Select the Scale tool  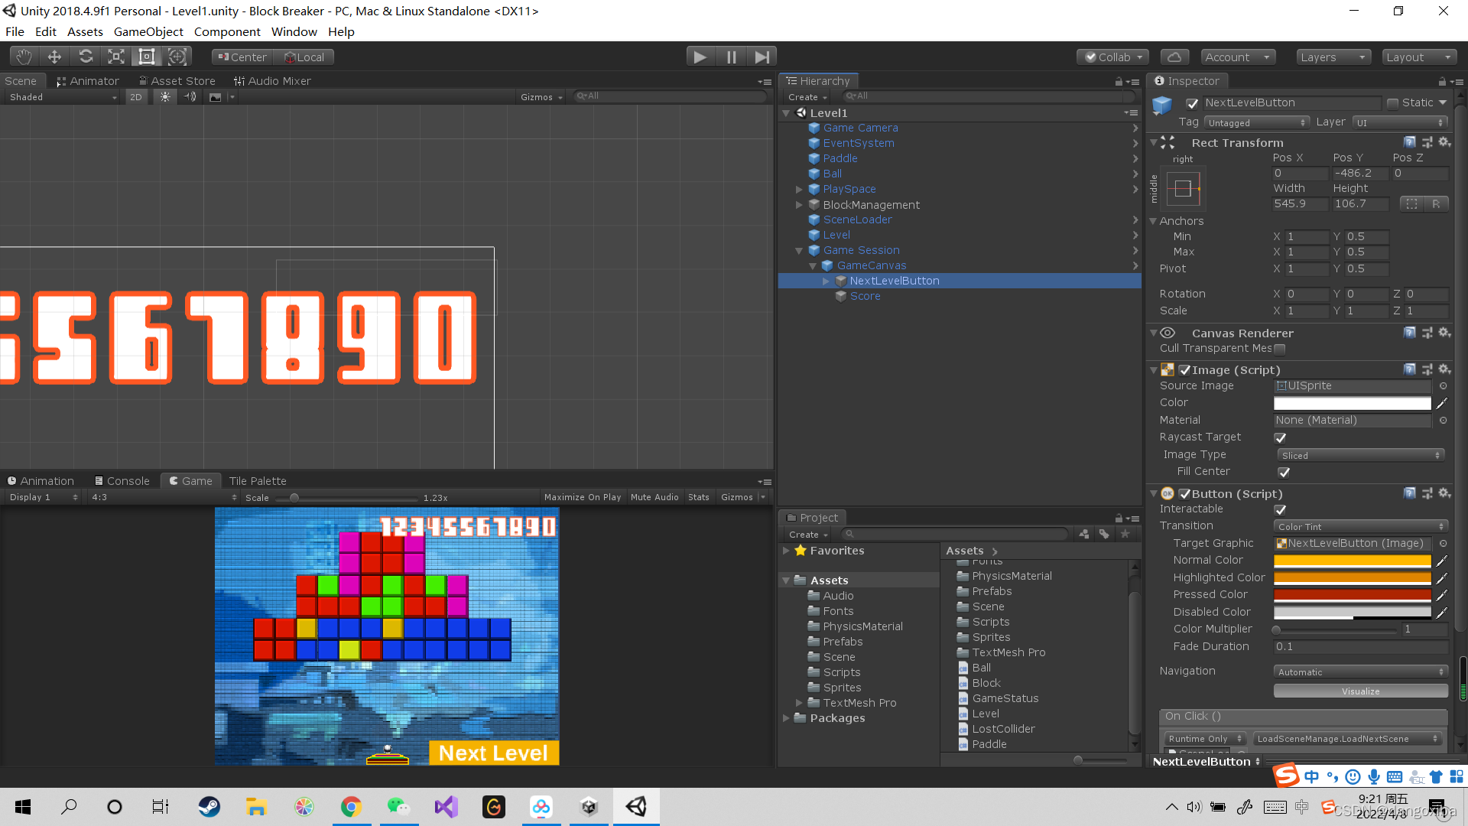pyautogui.click(x=116, y=57)
